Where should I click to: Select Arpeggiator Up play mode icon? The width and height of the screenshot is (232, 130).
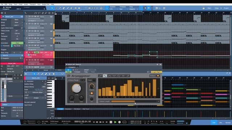click(100, 76)
